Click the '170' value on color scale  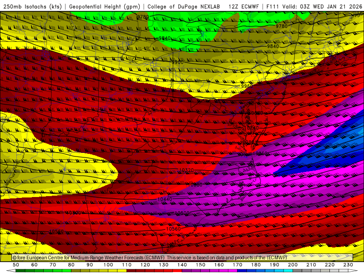(237, 265)
